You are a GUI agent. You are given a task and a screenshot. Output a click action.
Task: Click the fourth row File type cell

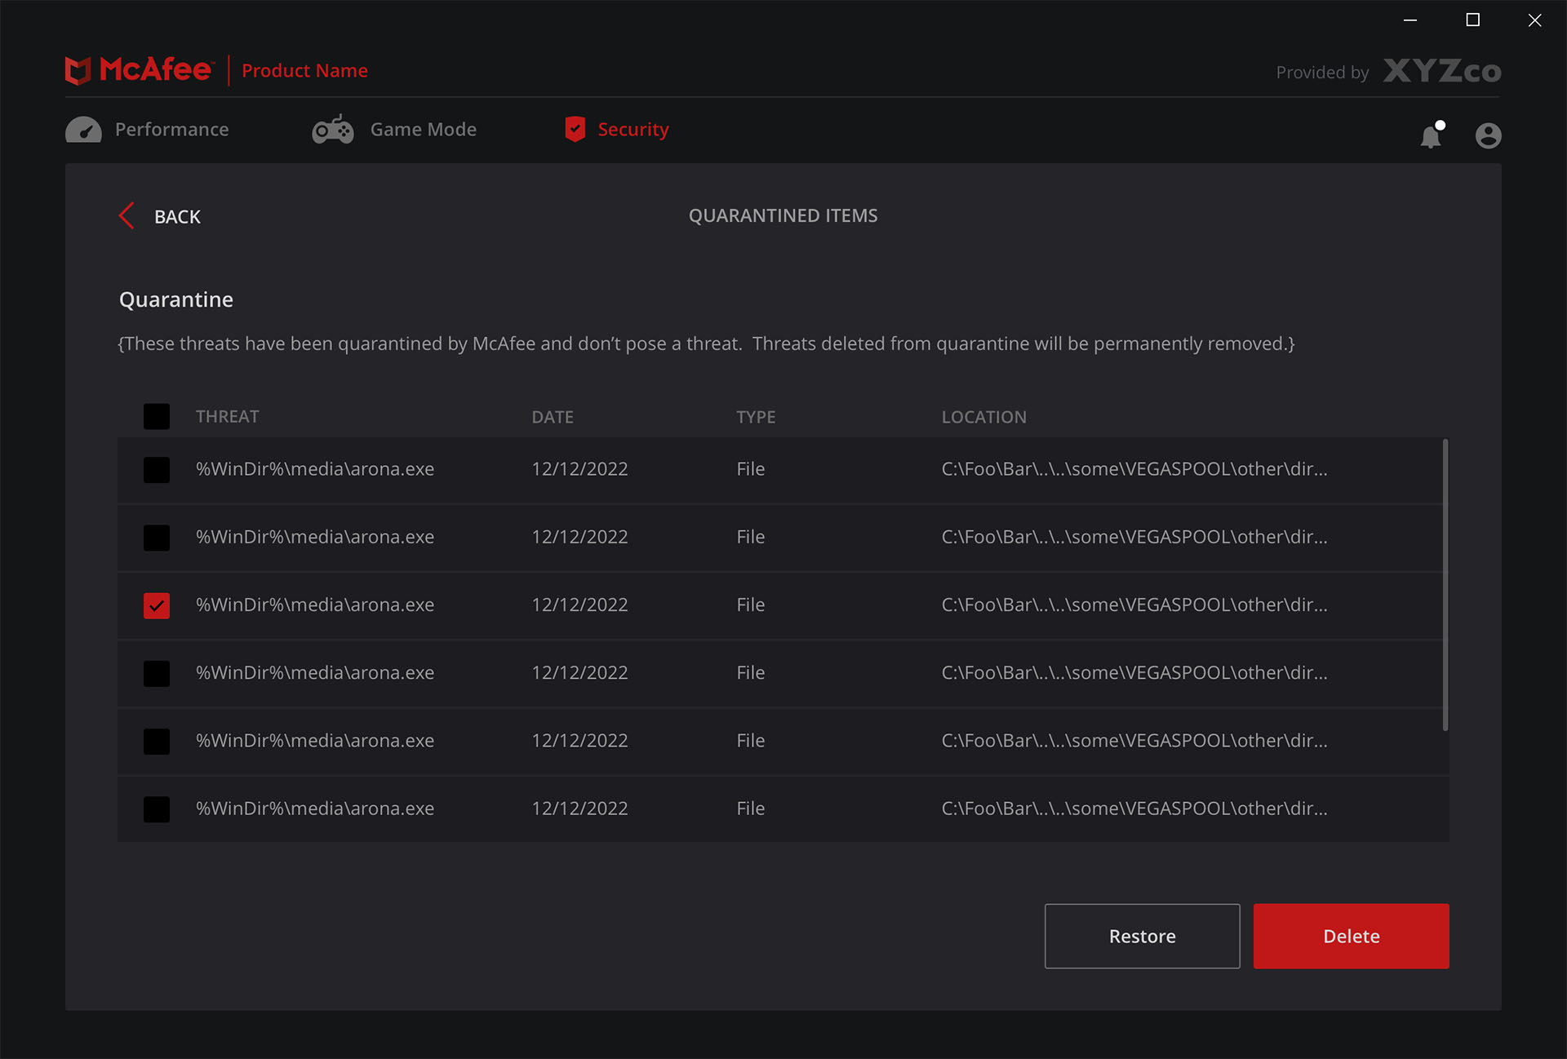750,672
